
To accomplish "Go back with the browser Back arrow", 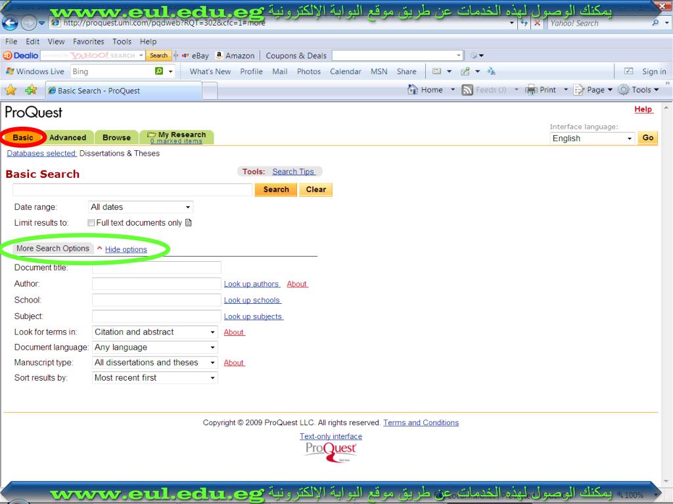I will [10, 23].
